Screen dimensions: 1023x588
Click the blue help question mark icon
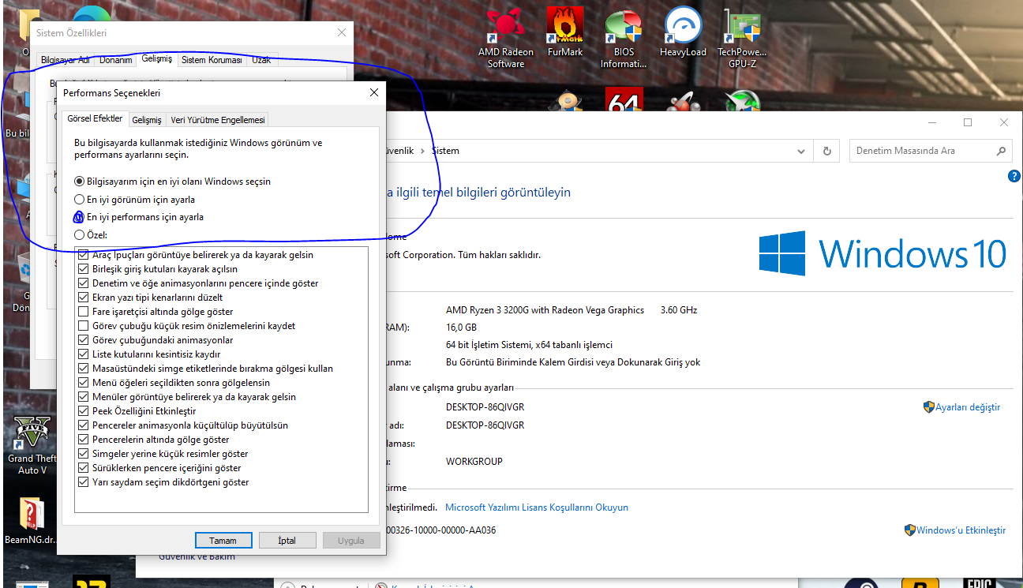tap(1014, 176)
